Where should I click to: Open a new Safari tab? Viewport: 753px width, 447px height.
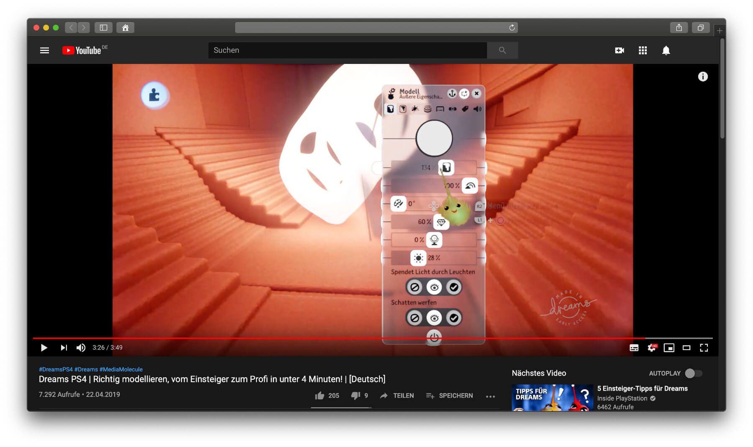click(x=720, y=30)
